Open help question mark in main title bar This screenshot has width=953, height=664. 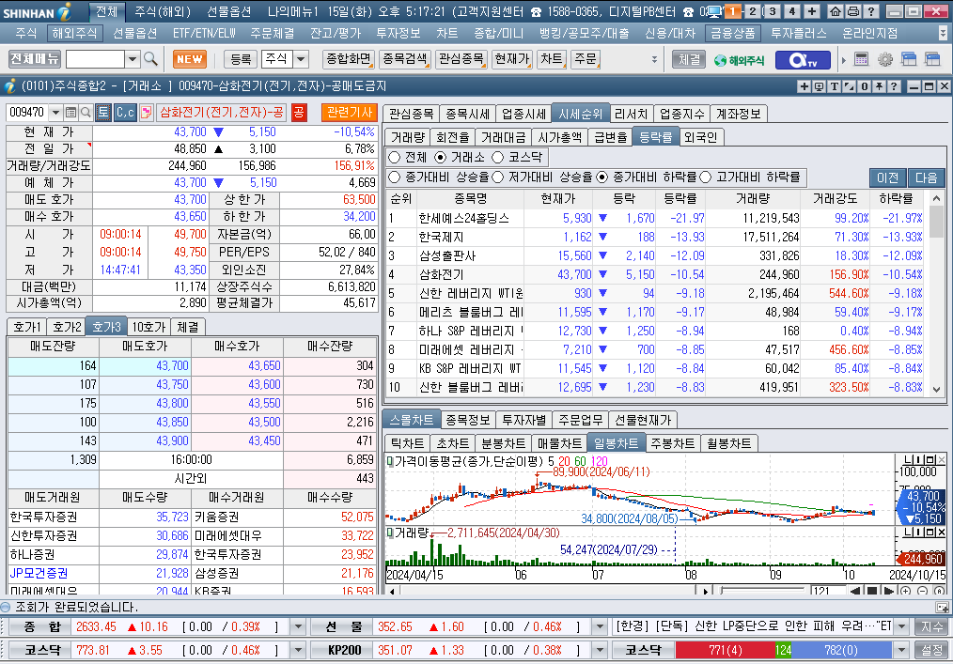pos(871,11)
